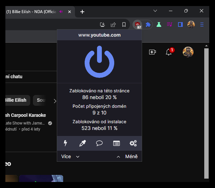Screen dimensions: 215x188
Task: Report an issue via chat bubble icon
Action: (99, 143)
